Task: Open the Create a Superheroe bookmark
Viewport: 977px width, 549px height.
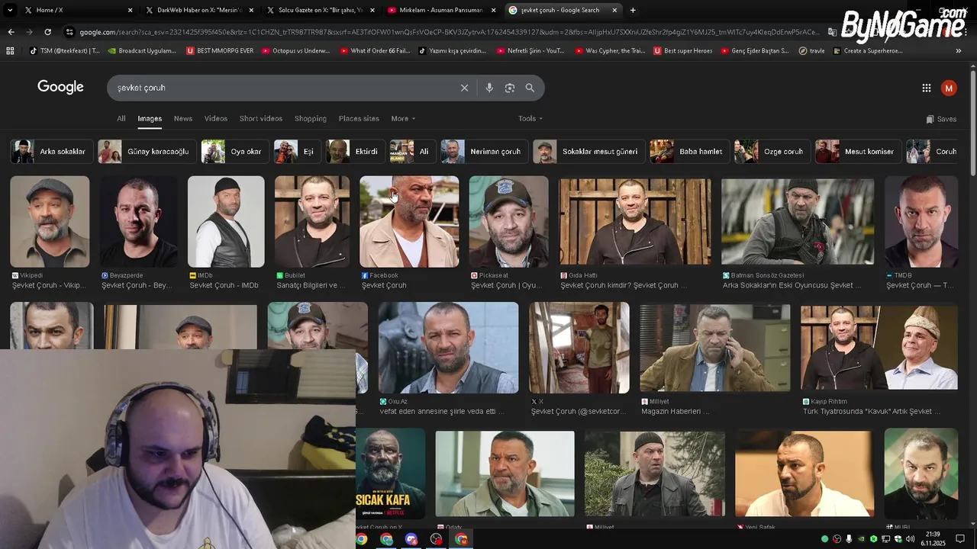Action: pyautogui.click(x=868, y=51)
